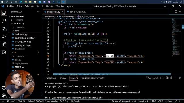Open the Selección menu
184x103 pixels.
29,6
